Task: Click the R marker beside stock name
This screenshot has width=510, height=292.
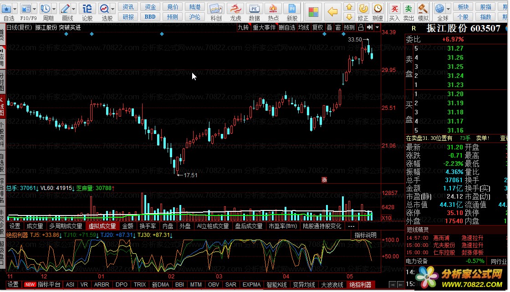Action: 414,29
